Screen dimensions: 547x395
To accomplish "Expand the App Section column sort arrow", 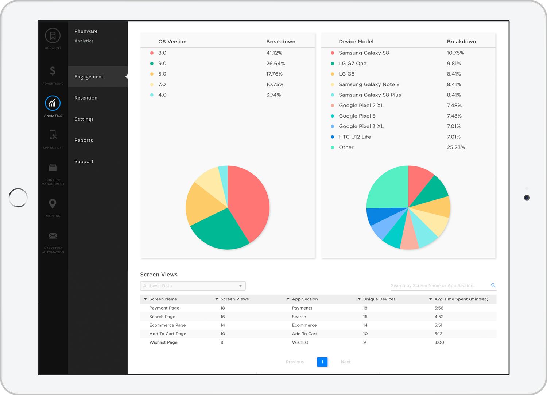I will pyautogui.click(x=288, y=299).
